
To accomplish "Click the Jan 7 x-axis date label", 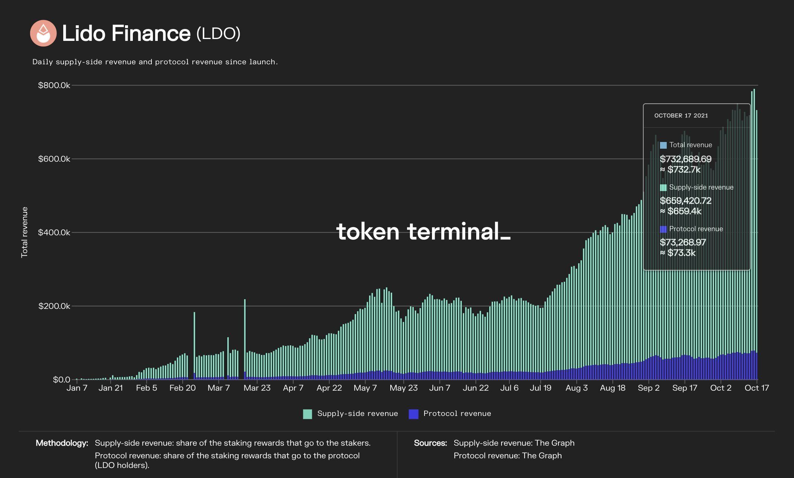I will [77, 388].
